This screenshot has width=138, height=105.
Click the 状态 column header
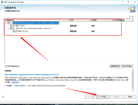point(80,20)
